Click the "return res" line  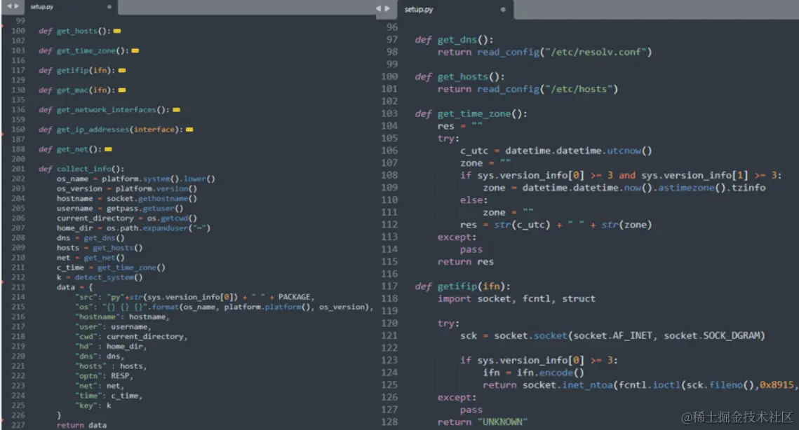[465, 261]
